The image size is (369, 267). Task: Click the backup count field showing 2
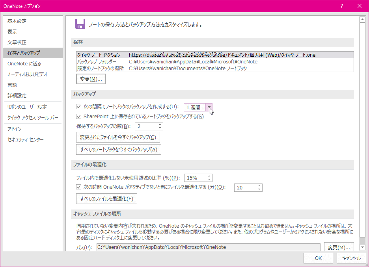click(146, 126)
